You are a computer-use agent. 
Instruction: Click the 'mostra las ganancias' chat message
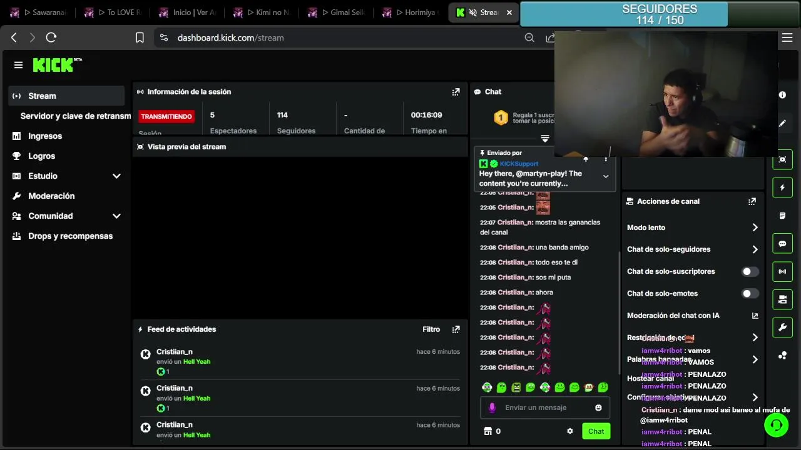(x=540, y=227)
